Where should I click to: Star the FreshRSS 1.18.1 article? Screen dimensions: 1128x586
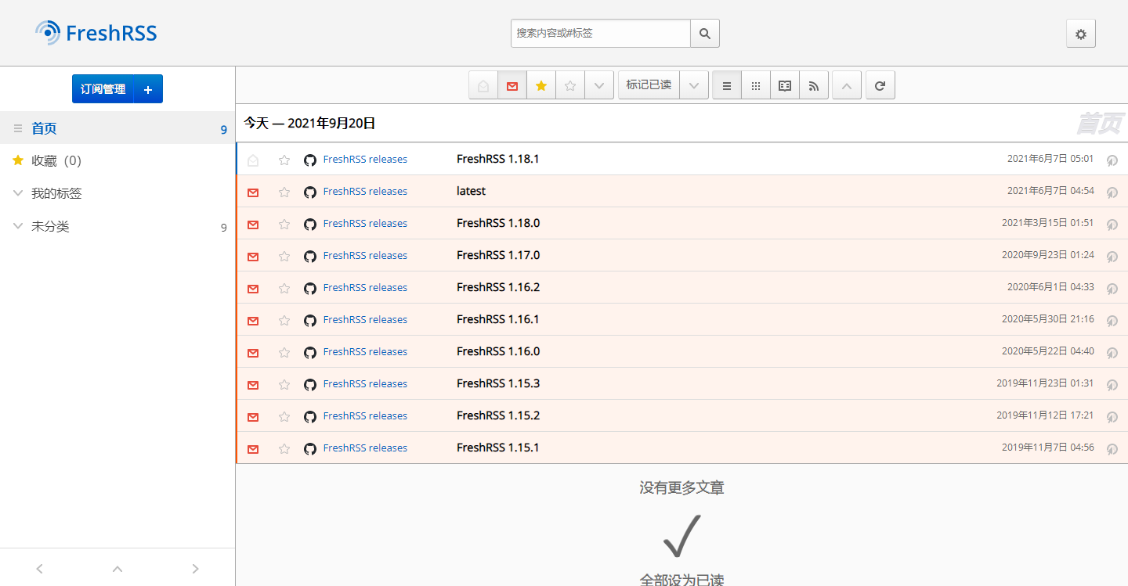[x=284, y=160]
